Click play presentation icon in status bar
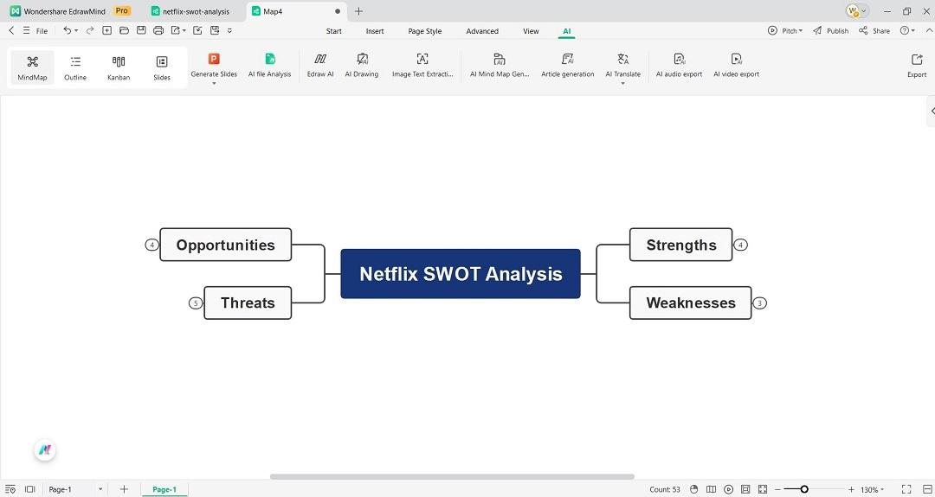935x497 pixels. coord(728,489)
